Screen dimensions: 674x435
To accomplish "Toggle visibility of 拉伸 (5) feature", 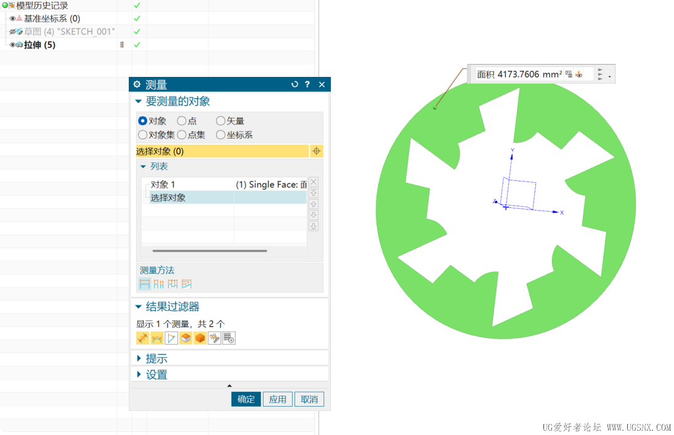I will point(13,45).
